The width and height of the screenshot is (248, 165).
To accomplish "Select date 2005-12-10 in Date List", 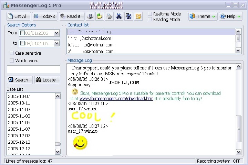I will [x=19, y=142].
